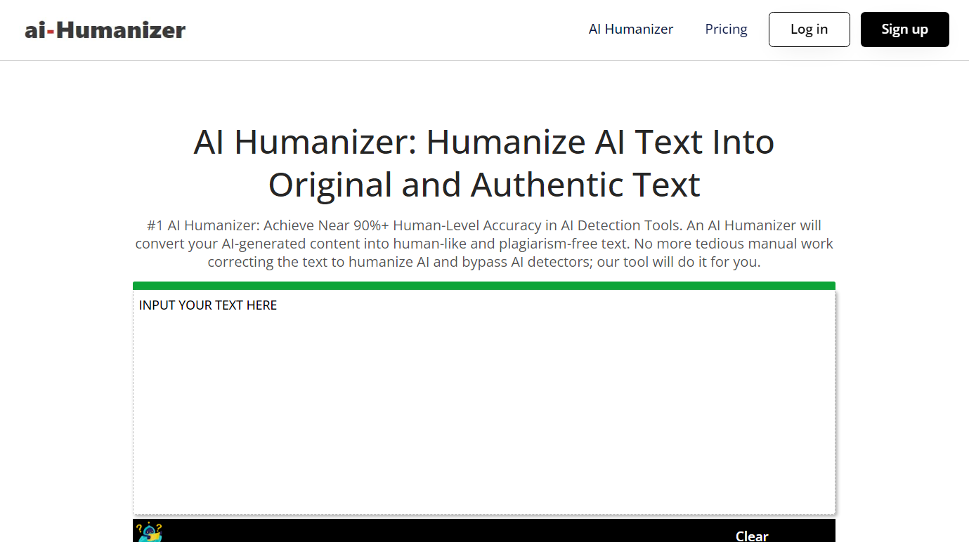Viewport: 969px width, 542px height.
Task: Click the ai-Humanizer logo
Action: point(105,29)
